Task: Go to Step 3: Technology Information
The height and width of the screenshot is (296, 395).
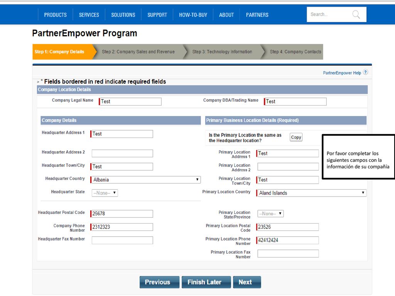Action: tap(222, 52)
